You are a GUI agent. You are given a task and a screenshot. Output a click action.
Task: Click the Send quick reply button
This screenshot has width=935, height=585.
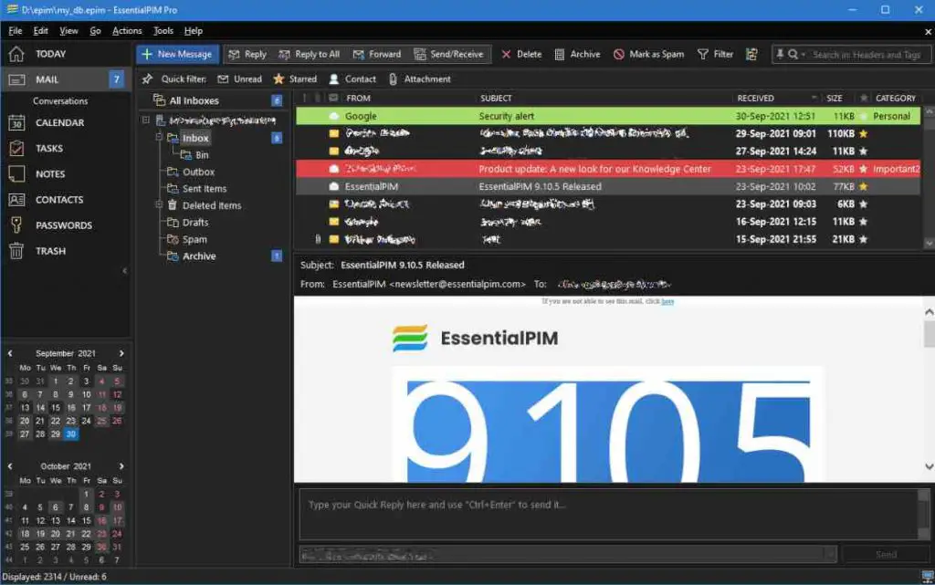point(886,555)
